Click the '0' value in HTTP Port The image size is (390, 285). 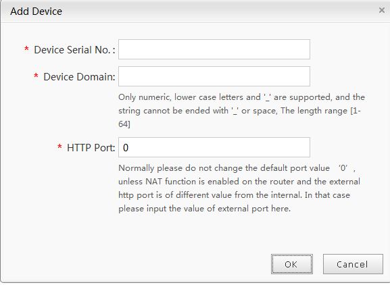126,148
